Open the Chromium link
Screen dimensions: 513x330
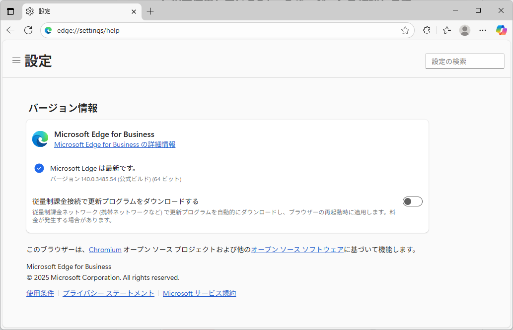(105, 250)
